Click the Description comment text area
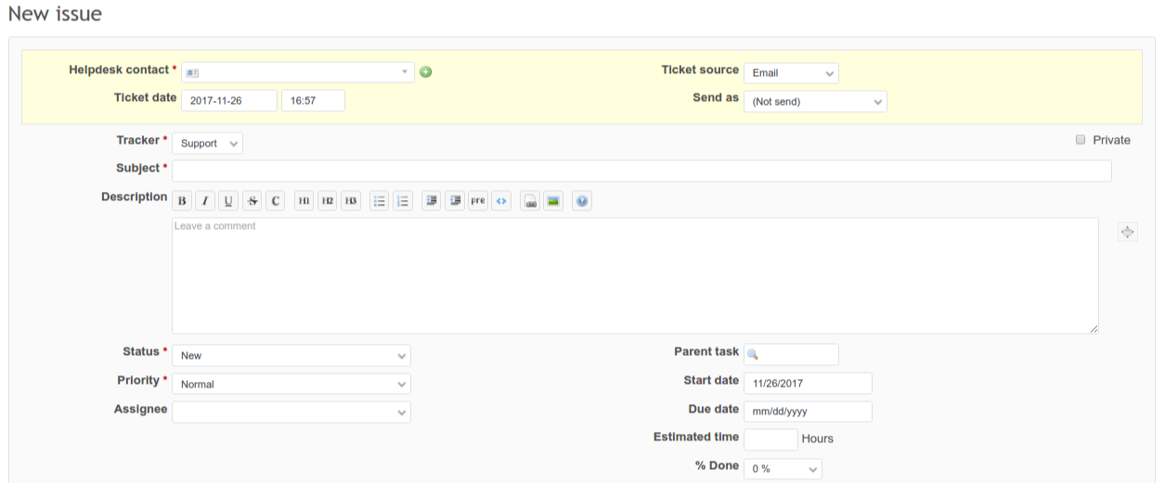The image size is (1165, 483). [x=635, y=275]
